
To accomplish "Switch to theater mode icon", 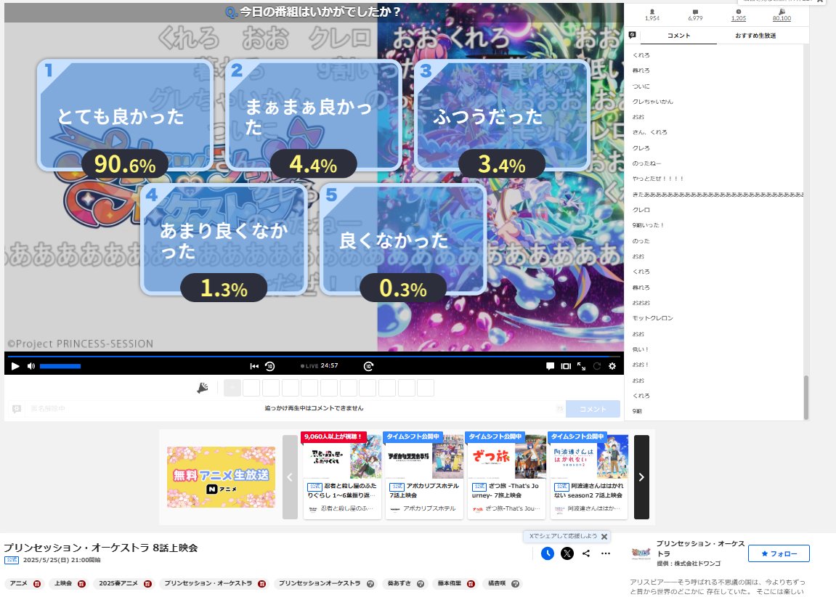I will tap(566, 366).
